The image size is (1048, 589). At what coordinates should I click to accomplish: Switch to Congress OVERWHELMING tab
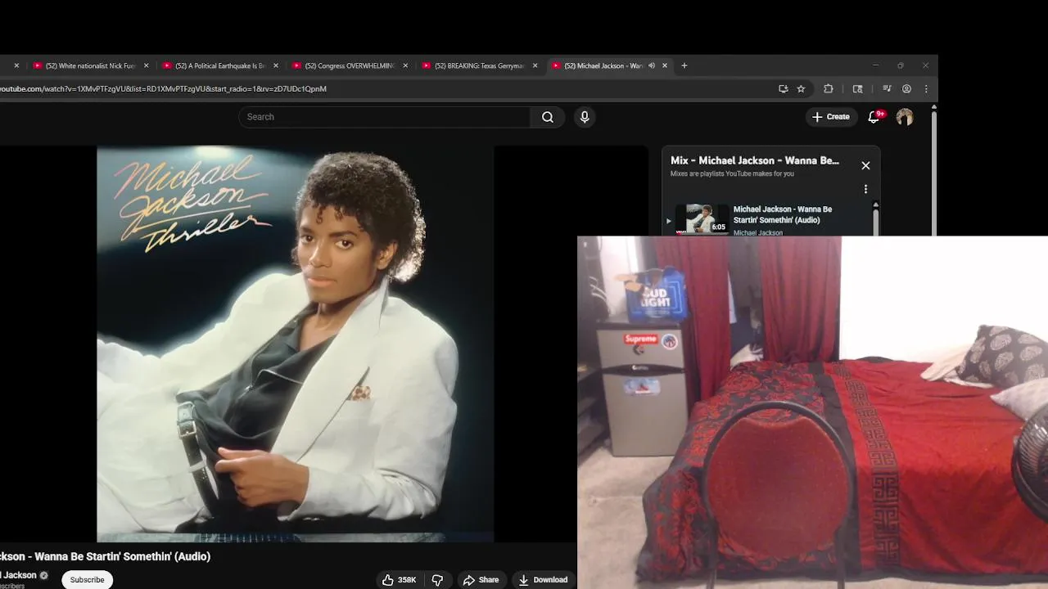coord(349,65)
